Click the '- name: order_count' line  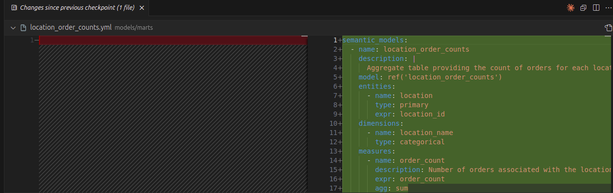click(x=406, y=160)
